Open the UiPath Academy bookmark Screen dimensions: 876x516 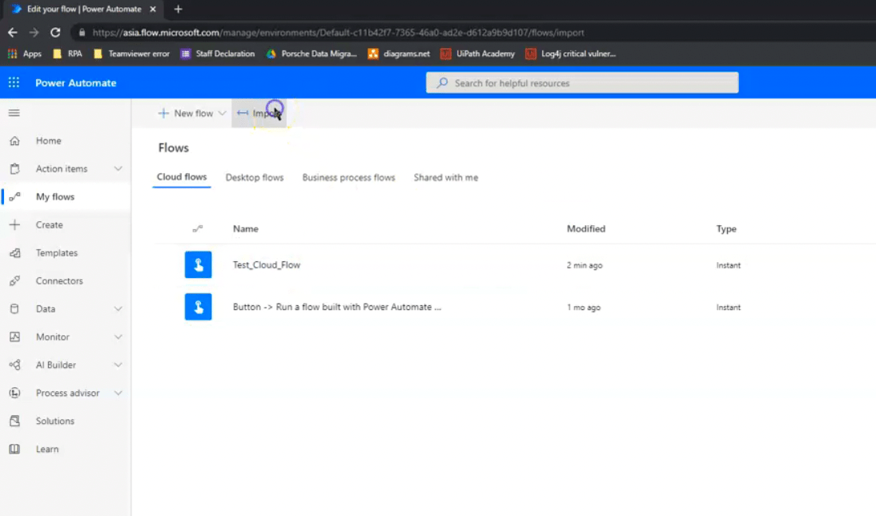coord(478,54)
